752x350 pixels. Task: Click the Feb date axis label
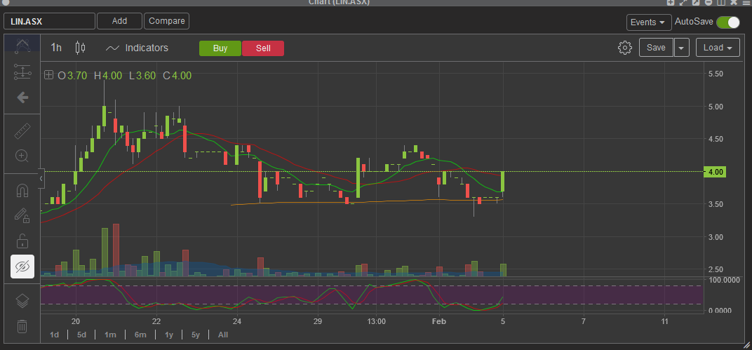coord(439,321)
